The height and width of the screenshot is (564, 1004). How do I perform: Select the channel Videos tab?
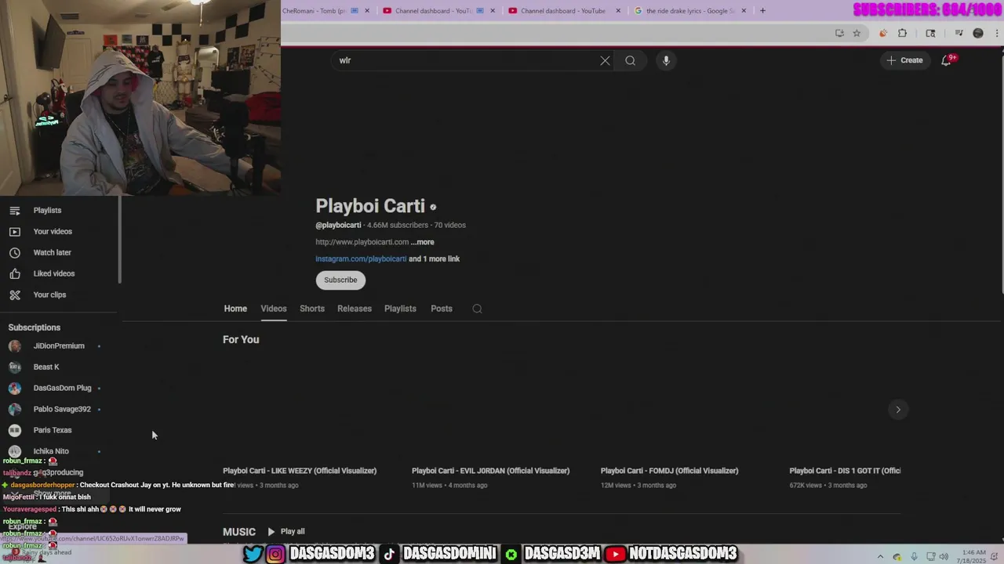[x=274, y=309]
